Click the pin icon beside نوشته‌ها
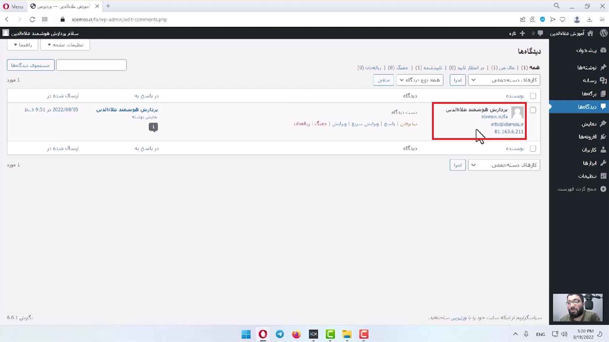This screenshot has width=609, height=342. [x=603, y=67]
